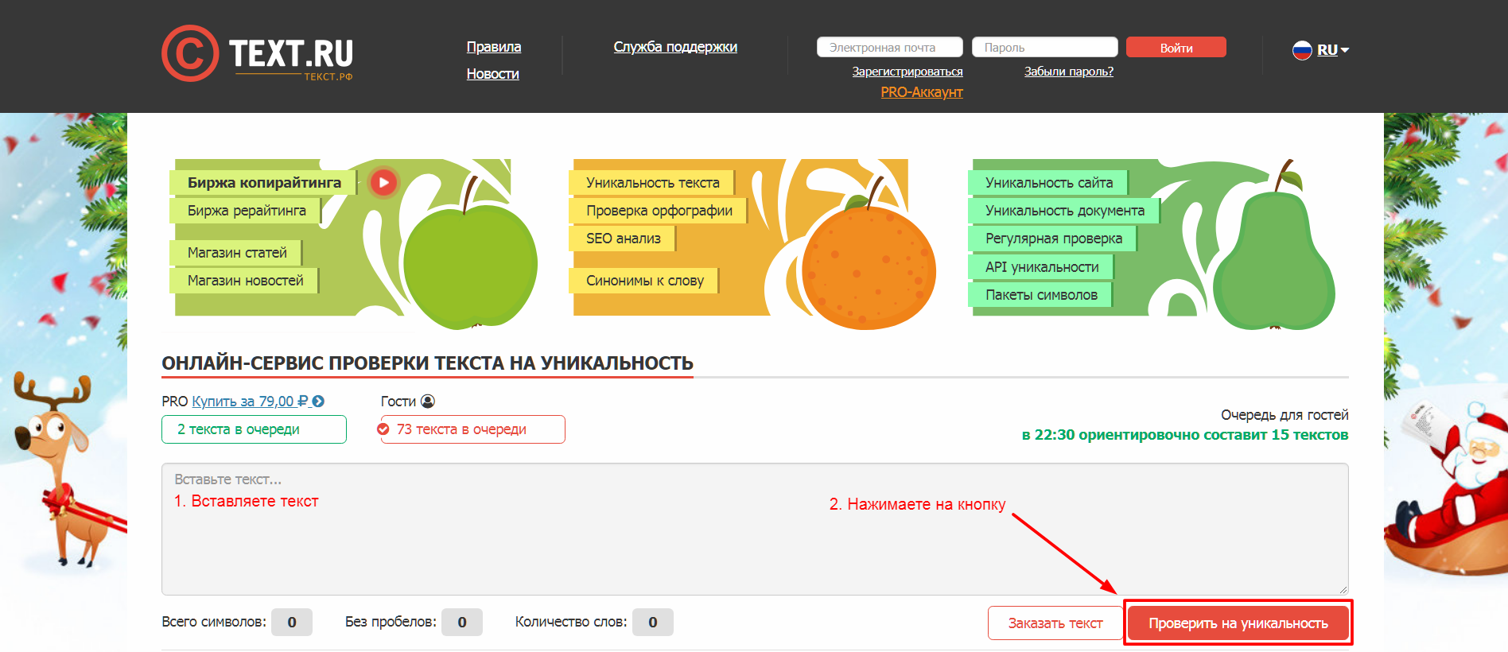
Task: Click Забыли пароль? link
Action: pyautogui.click(x=1069, y=72)
